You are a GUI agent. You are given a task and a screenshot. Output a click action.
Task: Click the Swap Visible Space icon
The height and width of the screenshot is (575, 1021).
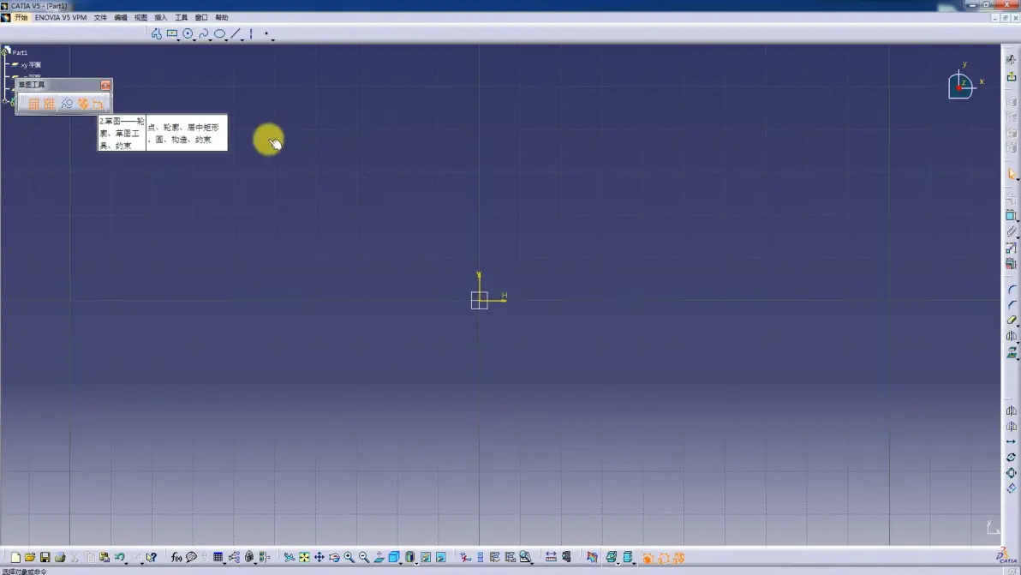pos(441,557)
